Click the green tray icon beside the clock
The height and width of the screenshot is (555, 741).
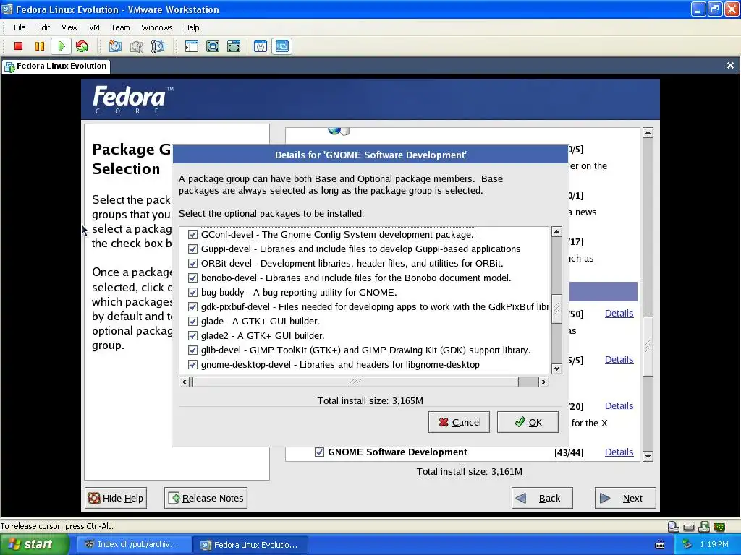tap(687, 544)
